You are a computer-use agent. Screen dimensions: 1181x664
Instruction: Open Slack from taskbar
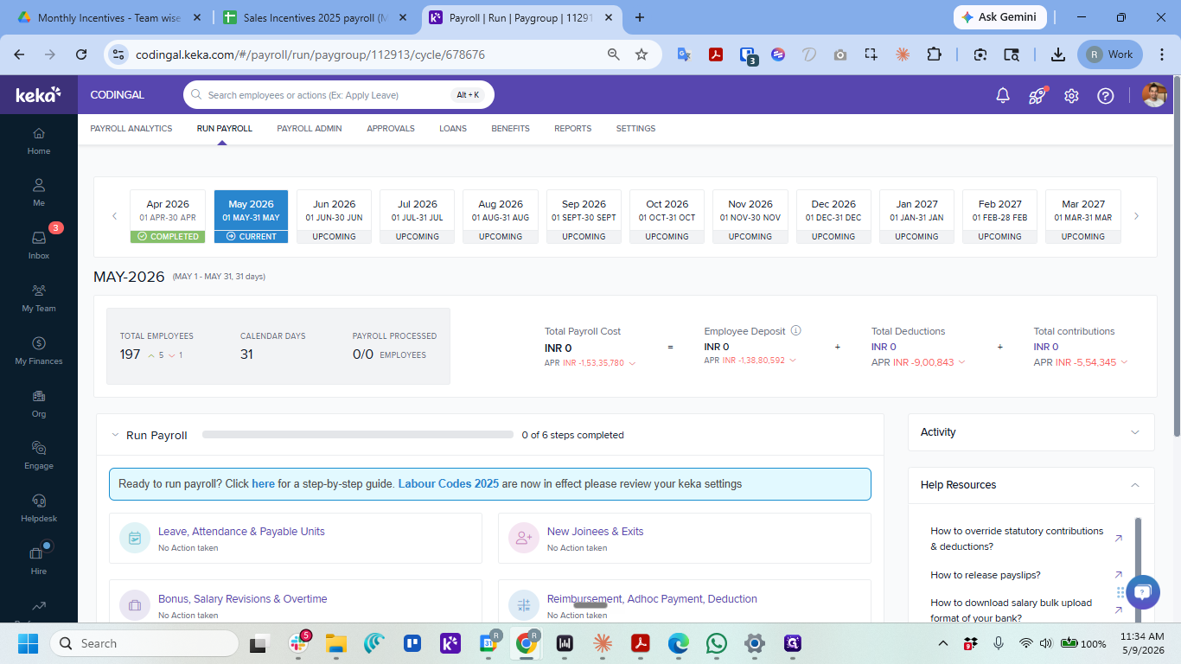[298, 643]
